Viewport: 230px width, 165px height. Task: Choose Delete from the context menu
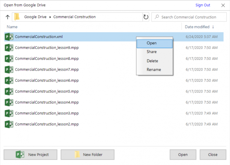click(152, 61)
